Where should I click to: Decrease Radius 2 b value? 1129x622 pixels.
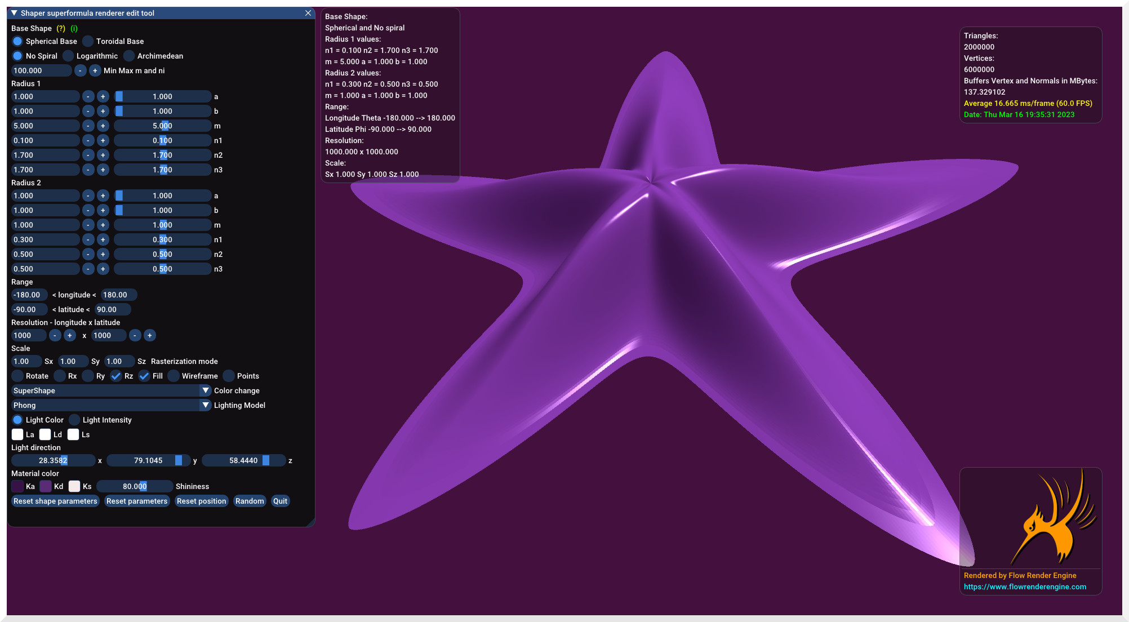point(88,210)
